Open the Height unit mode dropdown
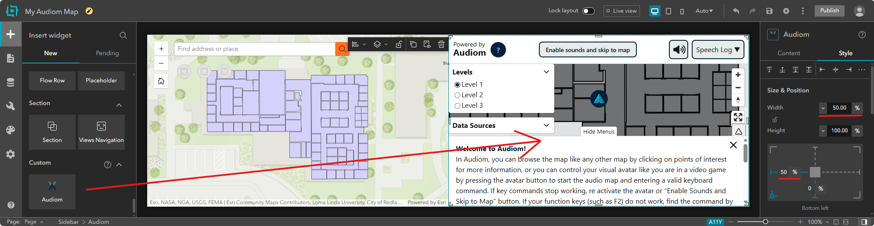 [x=823, y=131]
